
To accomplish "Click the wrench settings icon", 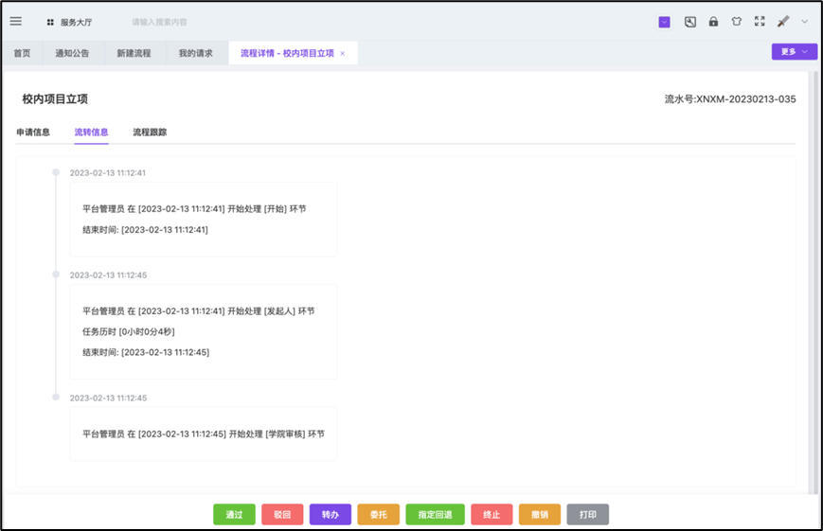I will coord(690,22).
